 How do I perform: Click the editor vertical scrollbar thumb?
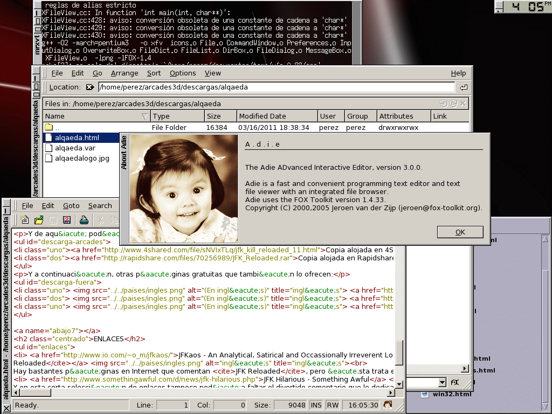coord(399,352)
